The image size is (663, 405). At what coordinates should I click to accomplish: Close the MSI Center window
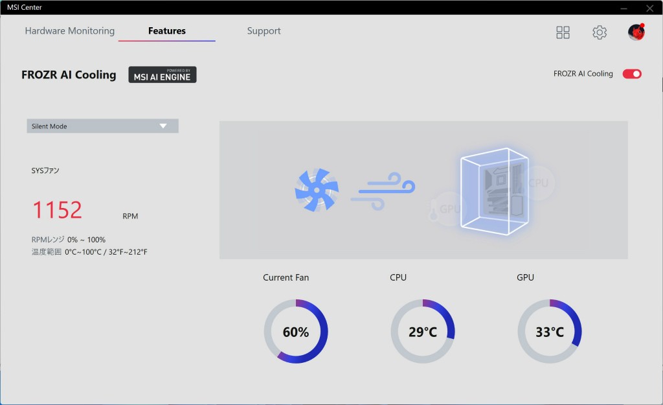pyautogui.click(x=650, y=8)
